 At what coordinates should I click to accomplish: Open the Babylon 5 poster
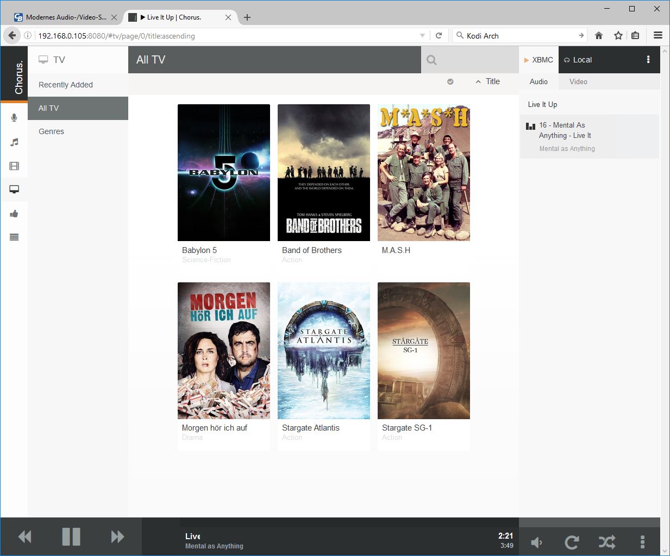click(x=224, y=173)
